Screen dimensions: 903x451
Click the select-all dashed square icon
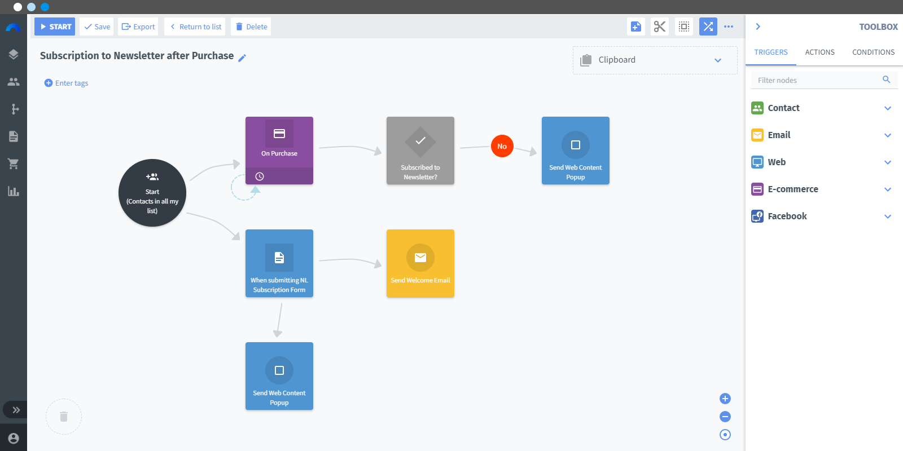point(684,26)
